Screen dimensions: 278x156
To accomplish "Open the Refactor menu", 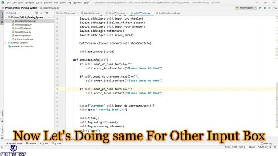I will (x=48, y=3).
